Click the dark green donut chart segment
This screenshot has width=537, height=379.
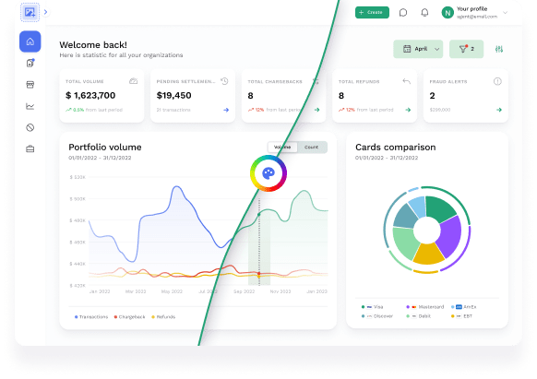[x=441, y=208]
